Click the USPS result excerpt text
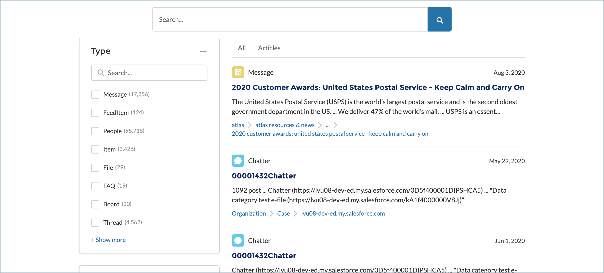This screenshot has height=273, width=604. click(374, 107)
